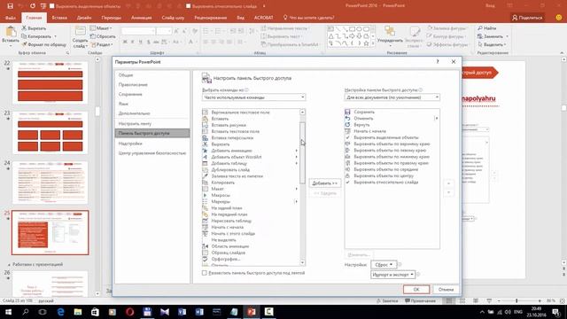
Task: Click the Упорядочить arrange icon
Action: tap(390, 31)
